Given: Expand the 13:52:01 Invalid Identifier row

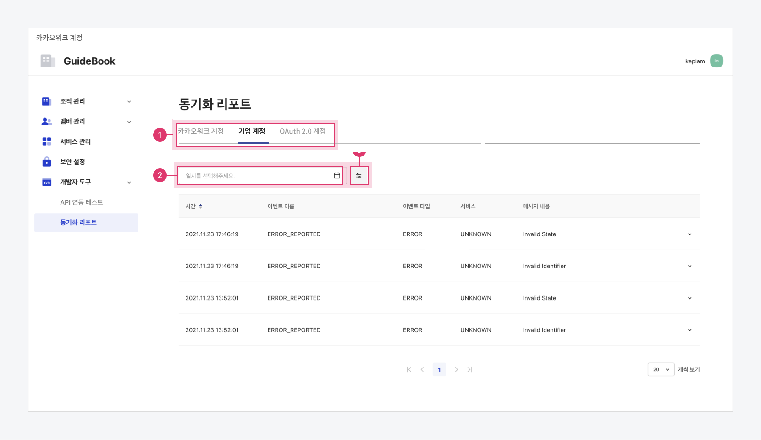Looking at the screenshot, I should pos(689,330).
